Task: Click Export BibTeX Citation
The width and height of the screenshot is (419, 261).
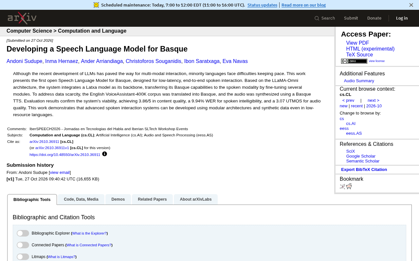Action: coord(364,170)
